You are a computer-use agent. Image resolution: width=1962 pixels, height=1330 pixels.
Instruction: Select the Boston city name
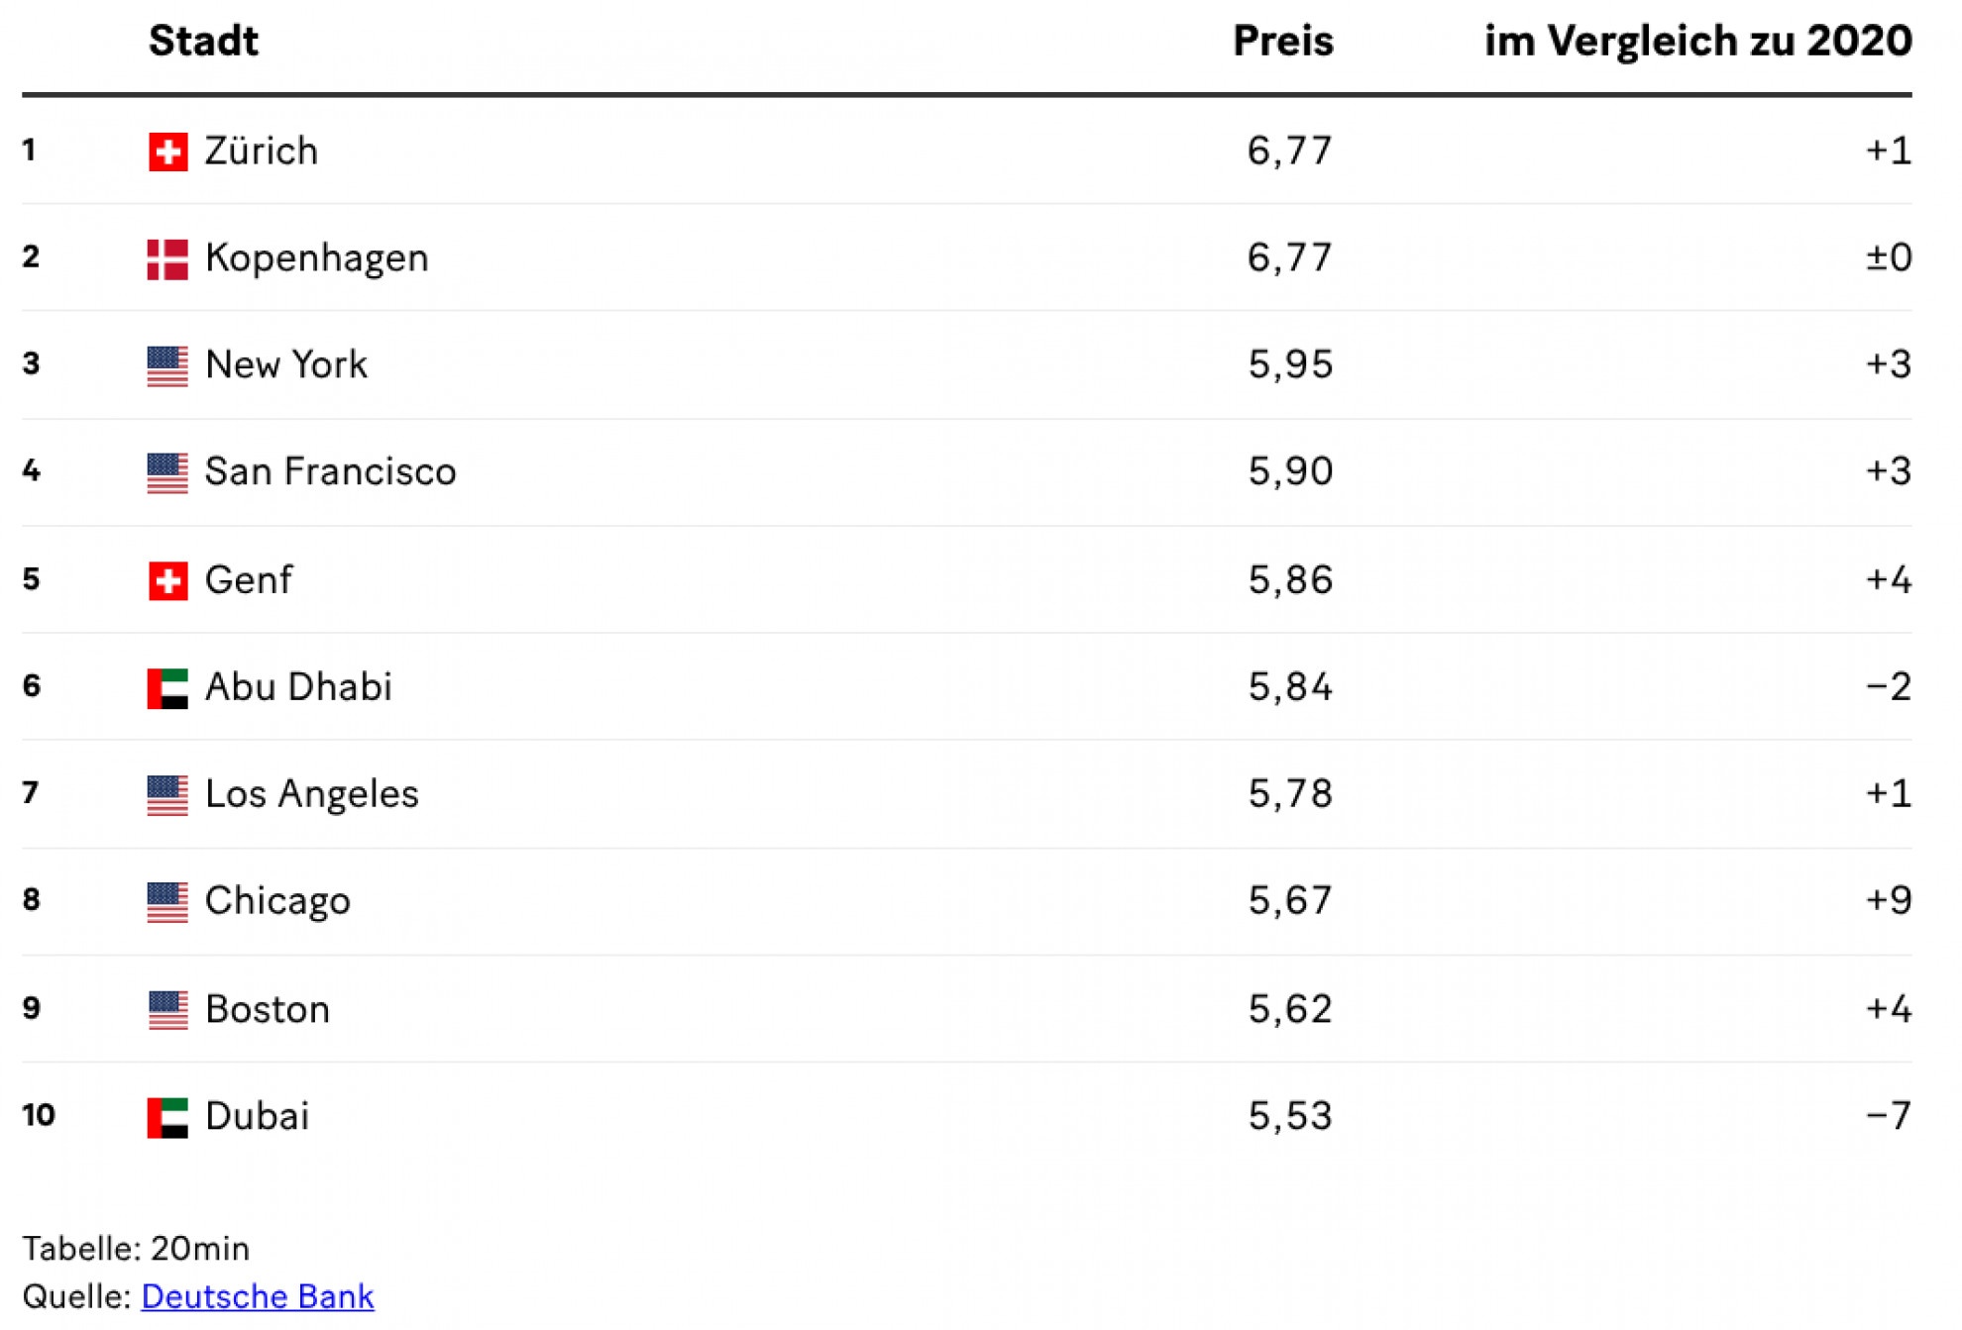[x=268, y=1009]
